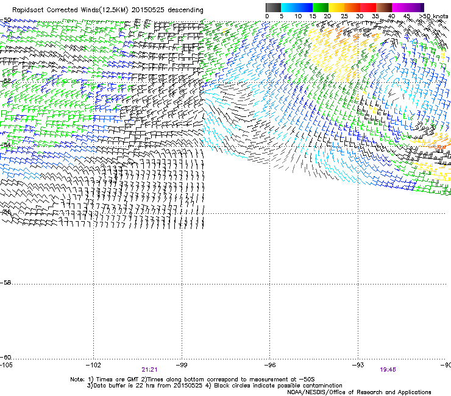This screenshot has width=451, height=396.
Task: Click the latitude label -58
Action: click(x=5, y=283)
